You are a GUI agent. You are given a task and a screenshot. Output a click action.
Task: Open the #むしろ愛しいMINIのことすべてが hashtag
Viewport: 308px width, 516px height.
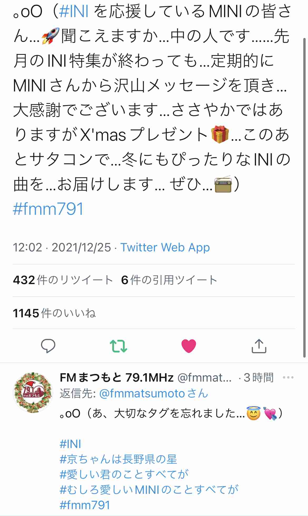149,490
